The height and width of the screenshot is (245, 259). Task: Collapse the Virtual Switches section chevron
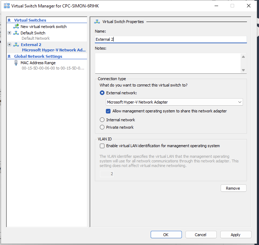[9, 20]
